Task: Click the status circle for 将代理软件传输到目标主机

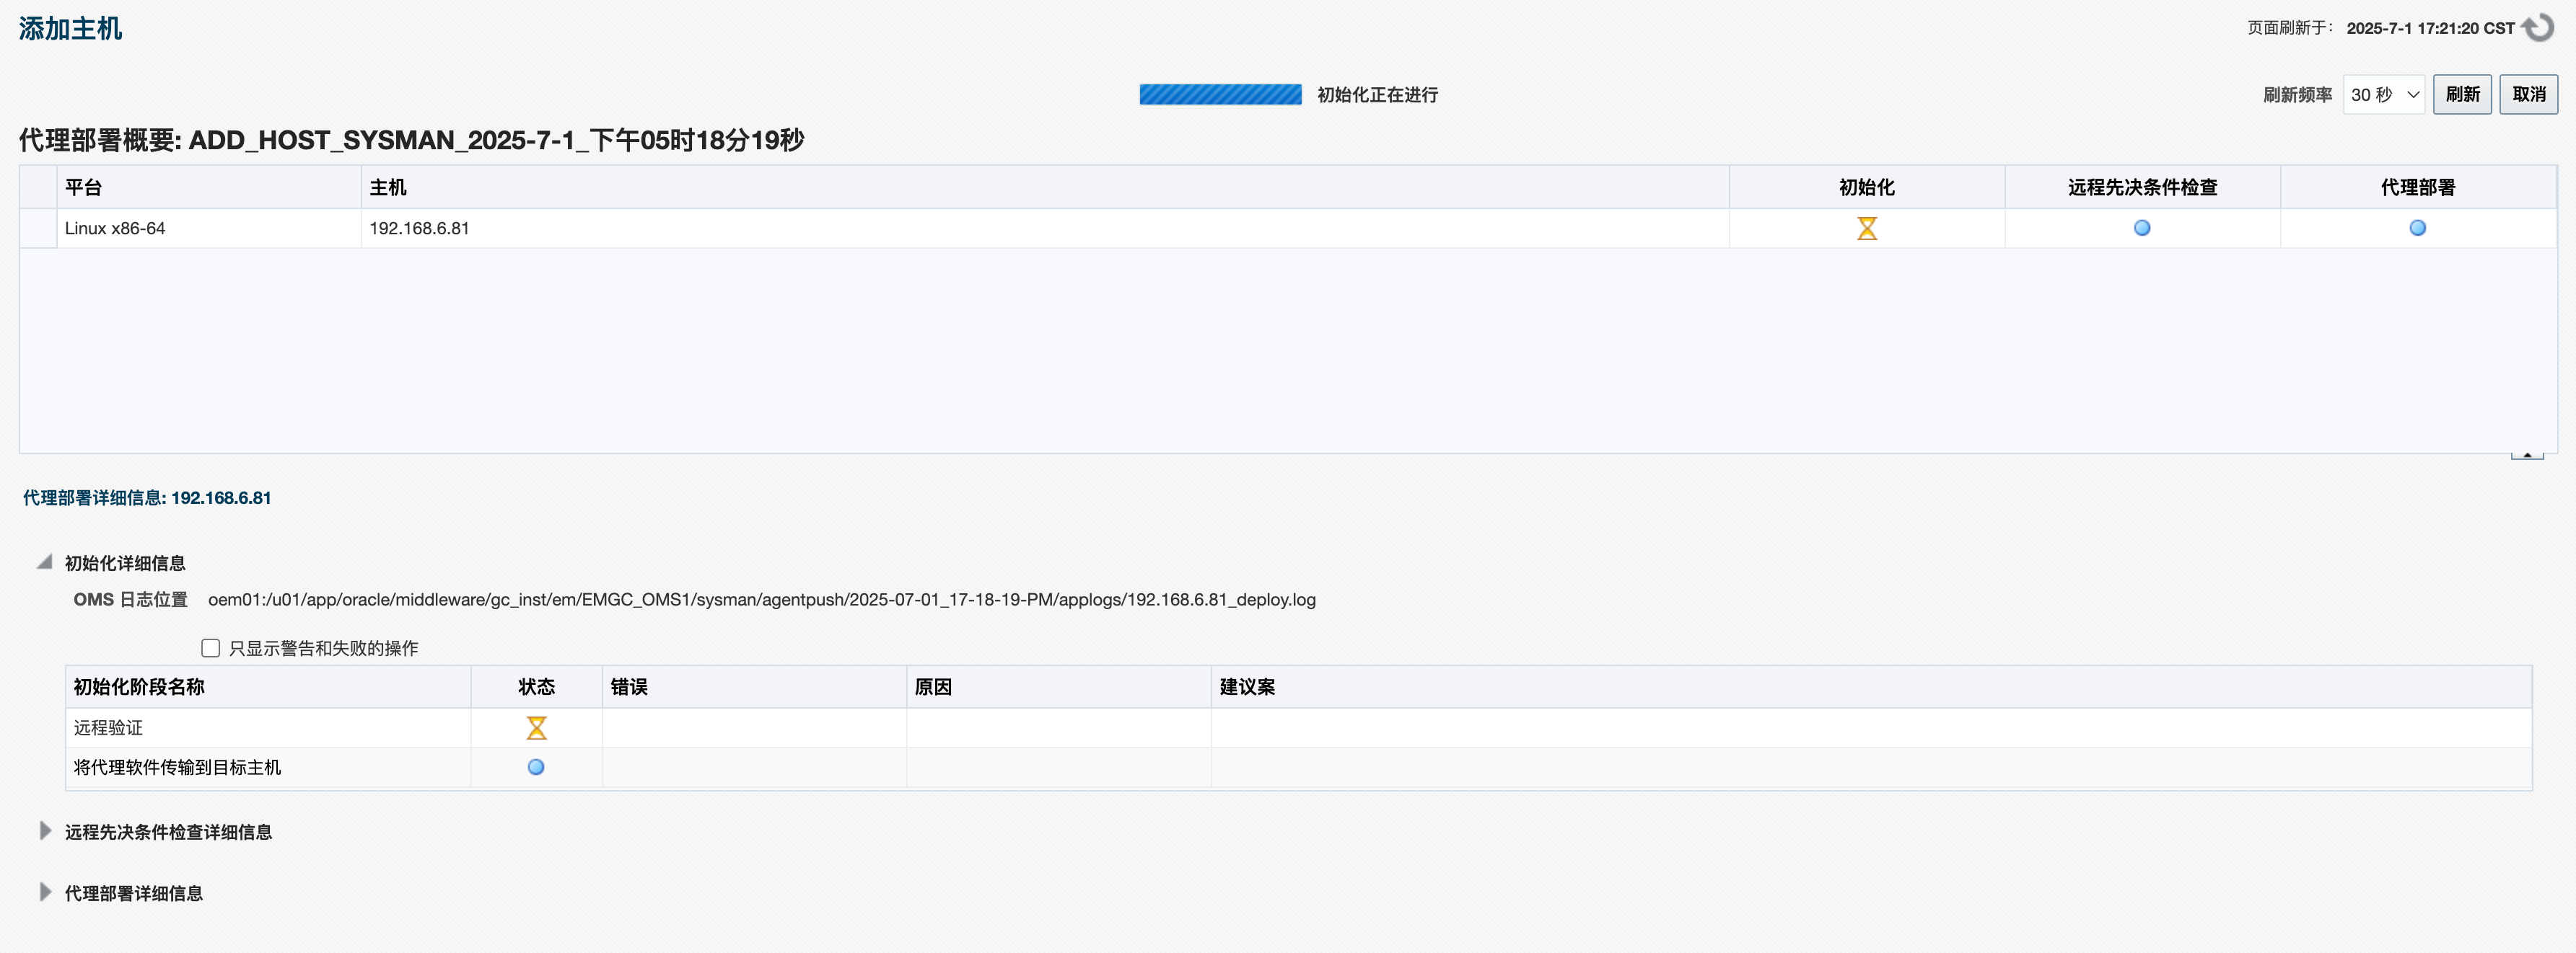Action: (536, 767)
